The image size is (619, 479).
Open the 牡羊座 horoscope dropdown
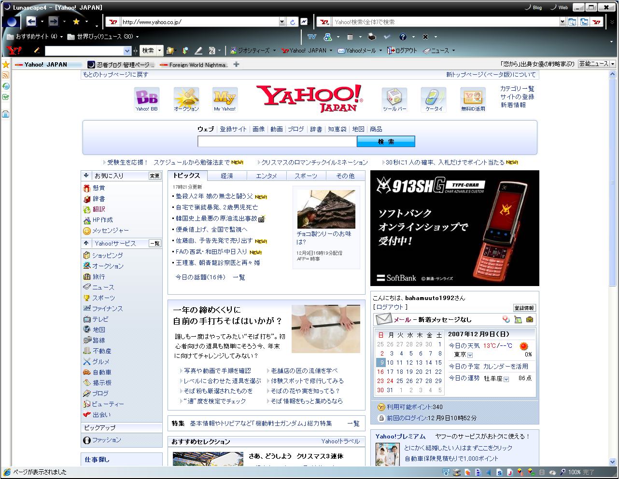point(506,379)
